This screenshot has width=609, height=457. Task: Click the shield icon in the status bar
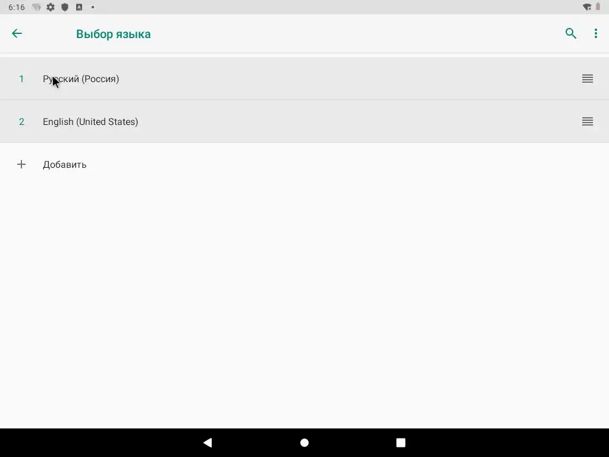[65, 7]
